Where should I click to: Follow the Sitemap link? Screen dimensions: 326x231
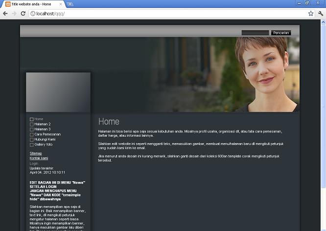(36, 153)
